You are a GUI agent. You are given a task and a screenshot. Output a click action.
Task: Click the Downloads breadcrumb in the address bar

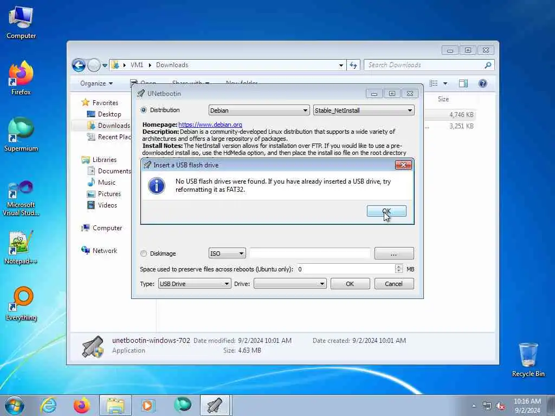click(172, 65)
